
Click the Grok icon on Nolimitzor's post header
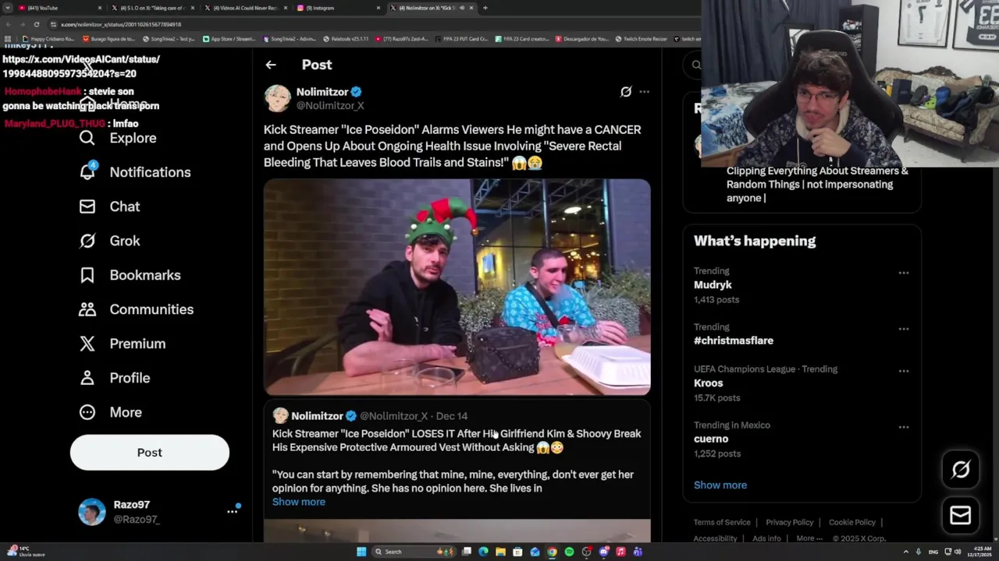coord(626,92)
